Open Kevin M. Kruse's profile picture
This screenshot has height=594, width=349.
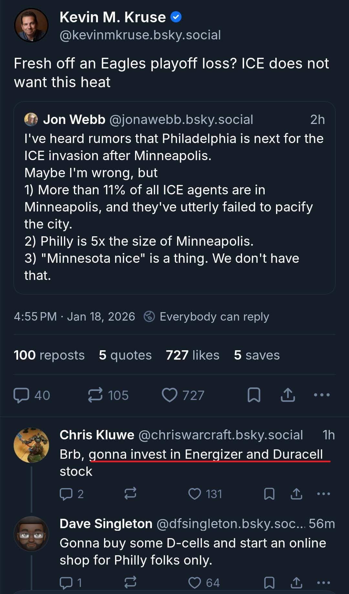31,26
